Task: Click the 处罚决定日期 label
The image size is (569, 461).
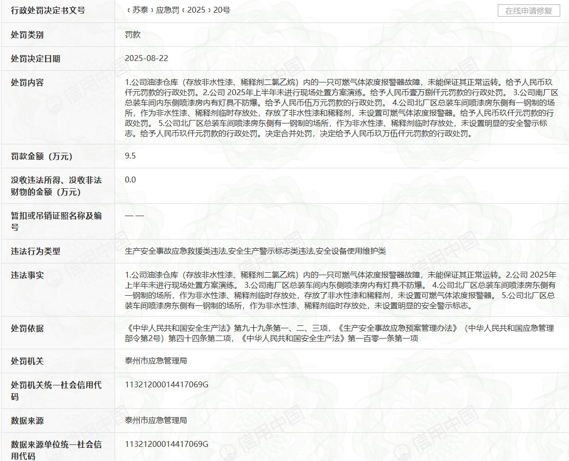Action: (x=36, y=59)
